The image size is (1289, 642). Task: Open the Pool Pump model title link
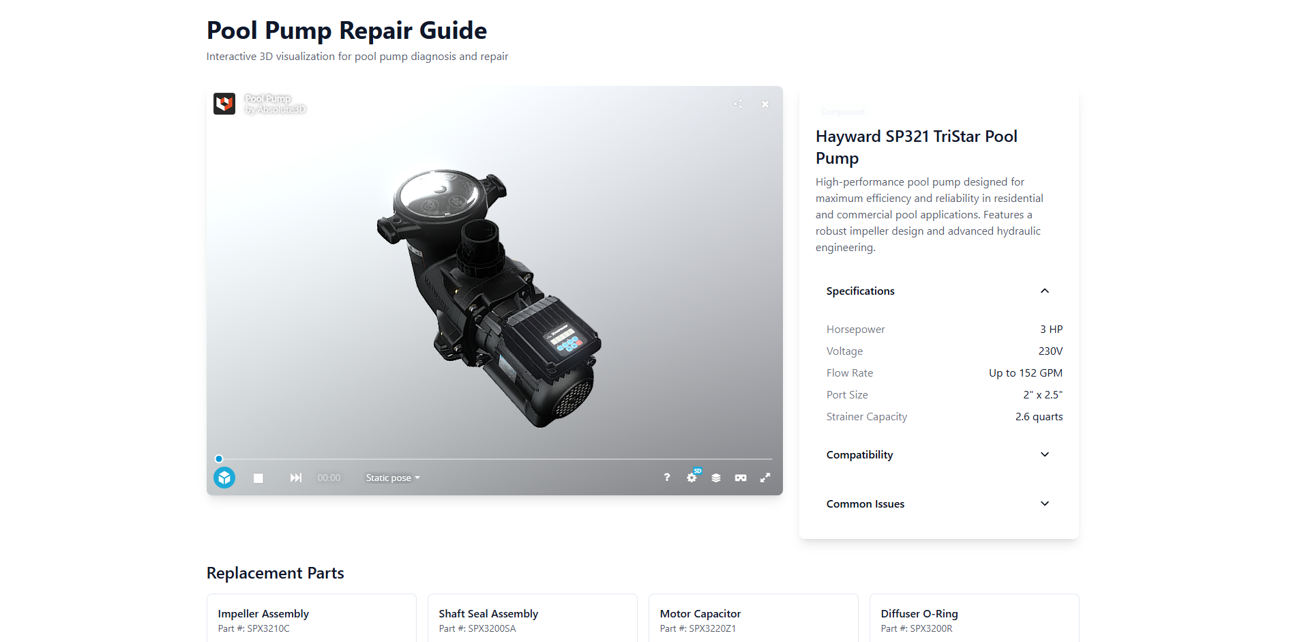[x=268, y=99]
